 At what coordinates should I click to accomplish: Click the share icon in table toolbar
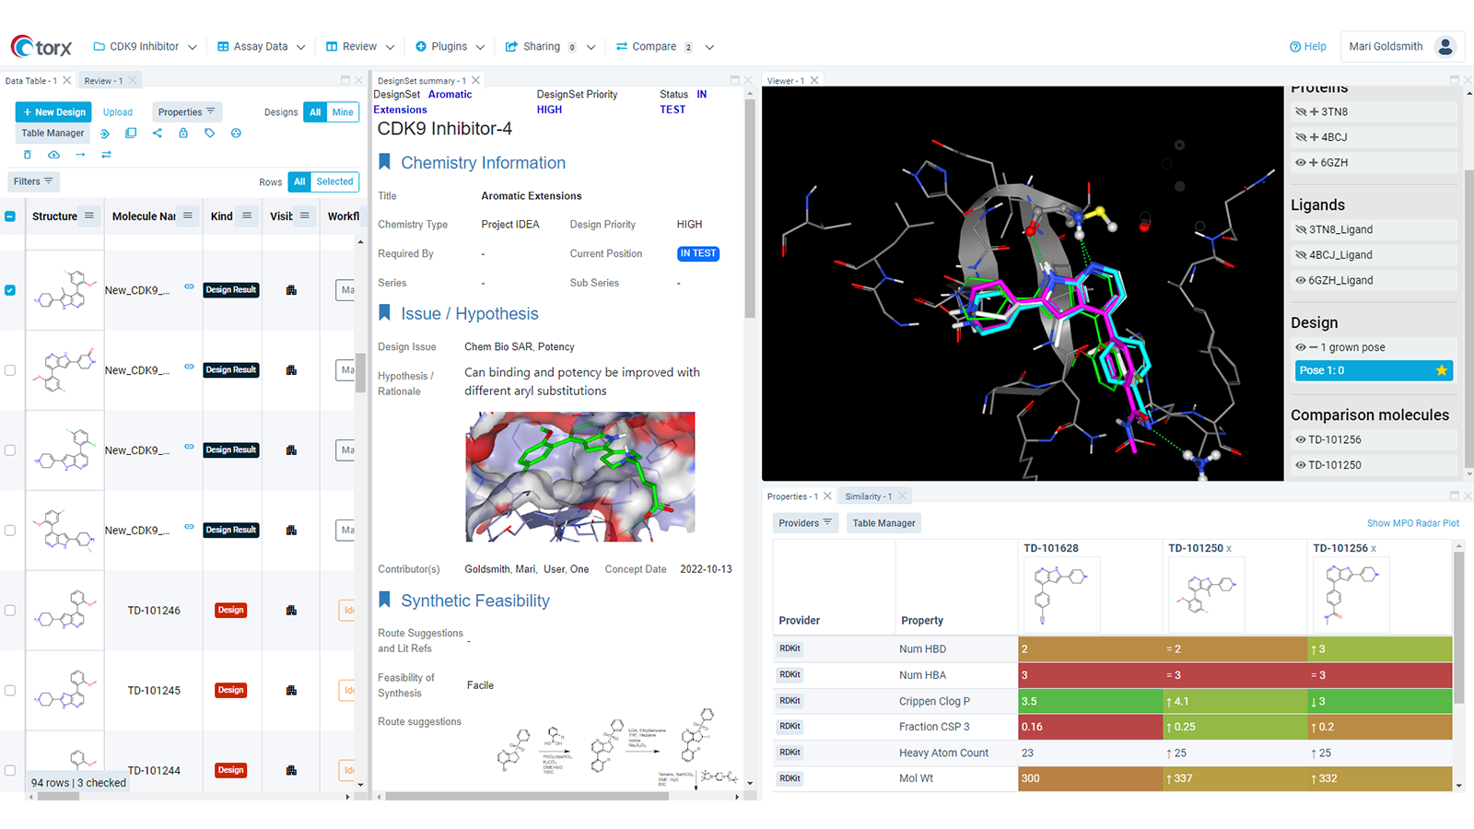click(158, 134)
